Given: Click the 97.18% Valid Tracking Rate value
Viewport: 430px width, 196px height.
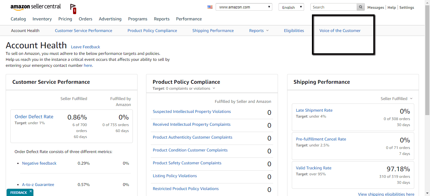Looking at the screenshot, I should tap(398, 169).
